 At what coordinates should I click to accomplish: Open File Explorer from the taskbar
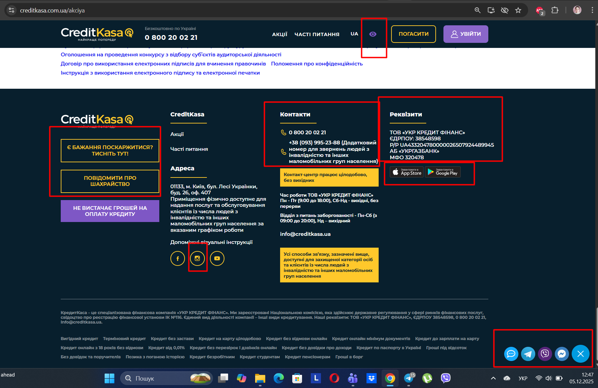(x=260, y=378)
